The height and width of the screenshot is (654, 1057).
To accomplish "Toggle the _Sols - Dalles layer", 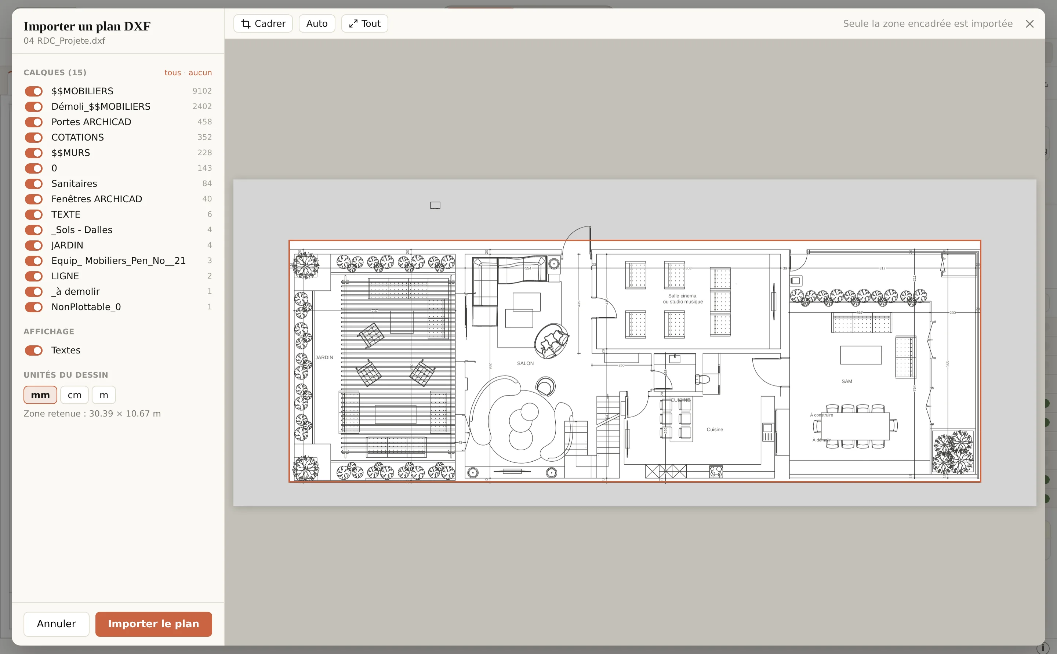I will point(34,230).
